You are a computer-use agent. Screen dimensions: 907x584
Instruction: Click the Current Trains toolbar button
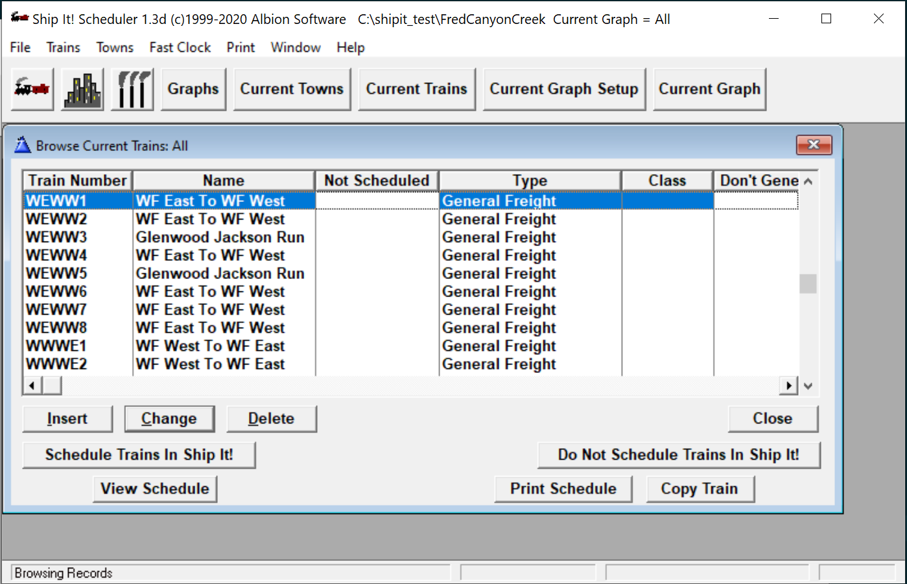[416, 89]
